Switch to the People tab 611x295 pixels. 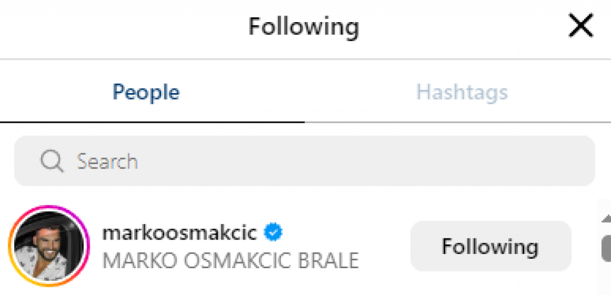[x=146, y=92]
